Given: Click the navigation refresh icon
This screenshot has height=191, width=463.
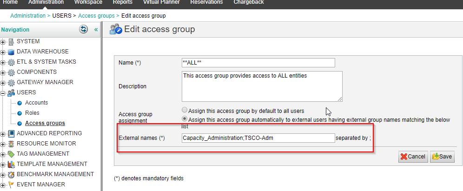Looking at the screenshot, I should (83, 29).
